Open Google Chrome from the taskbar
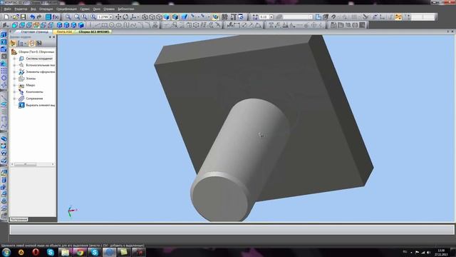Screen dimensions: 456x257 point(80,252)
